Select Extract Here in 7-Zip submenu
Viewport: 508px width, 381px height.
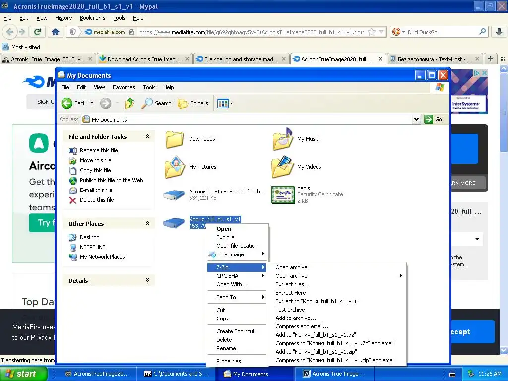(336, 293)
